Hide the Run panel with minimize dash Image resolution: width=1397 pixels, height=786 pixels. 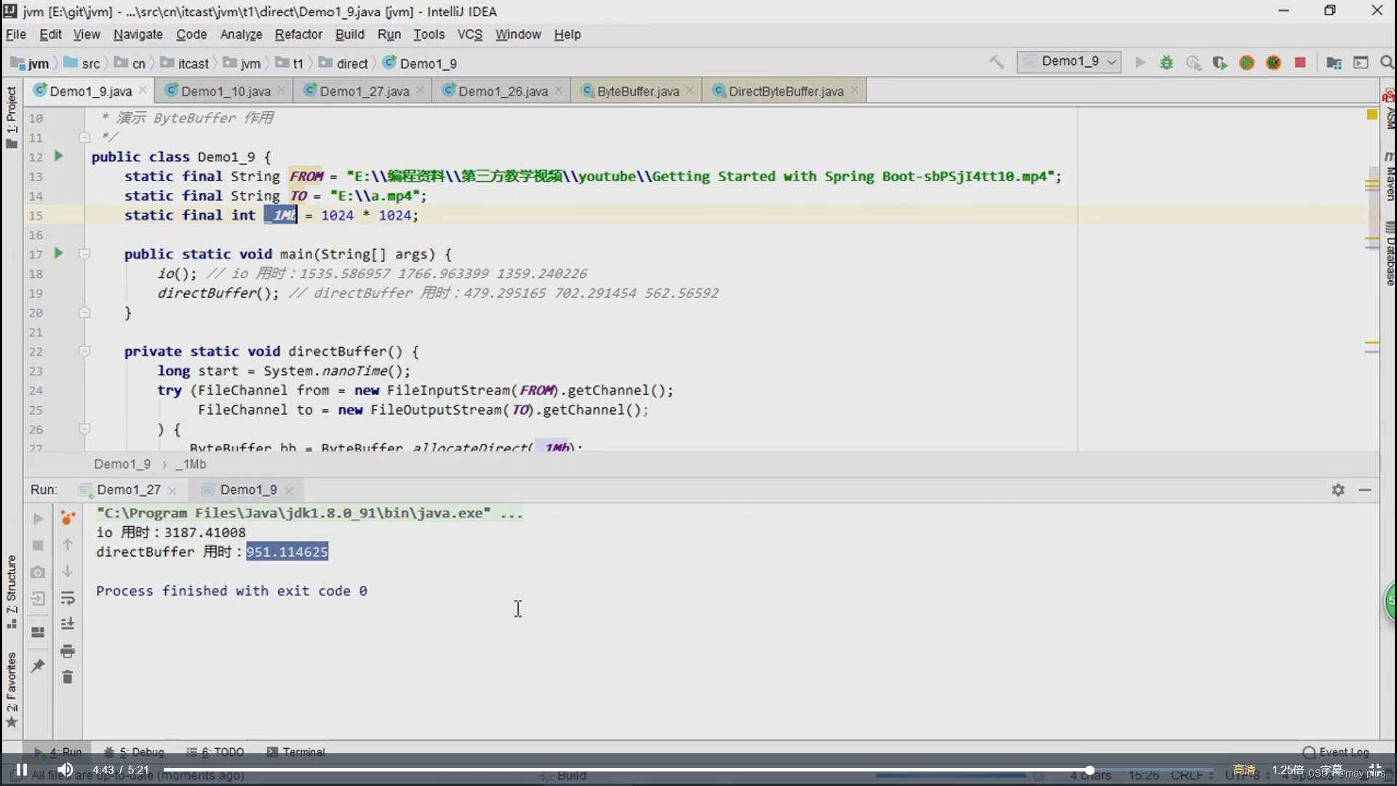1365,490
